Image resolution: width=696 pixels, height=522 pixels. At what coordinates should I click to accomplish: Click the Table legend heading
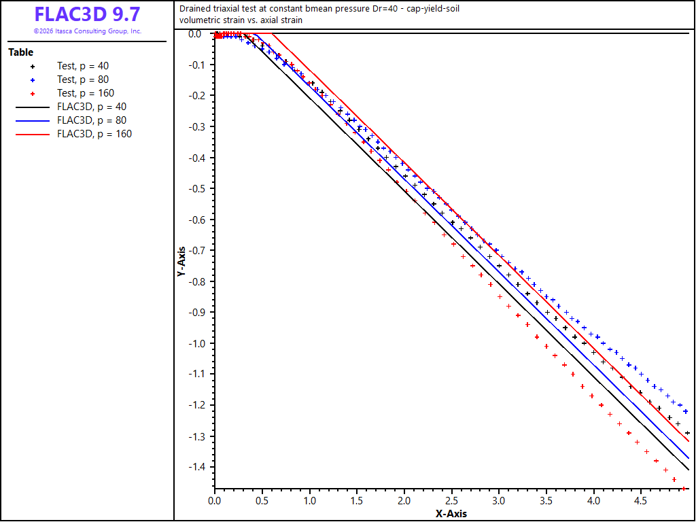tap(21, 52)
